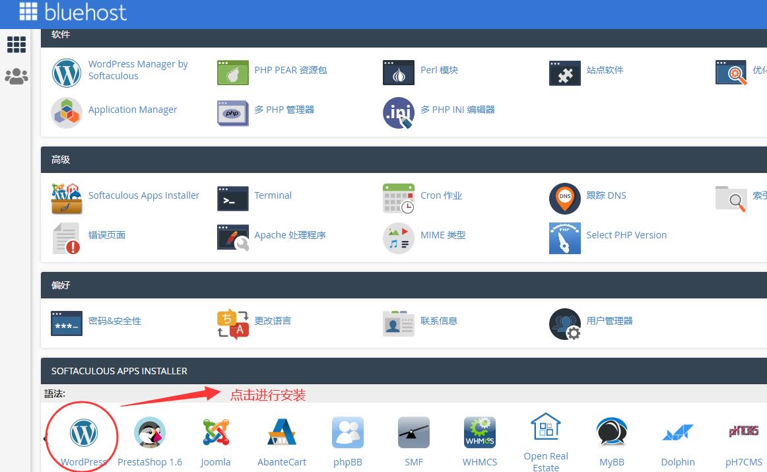Open the 跟踪 DNS icon

565,199
